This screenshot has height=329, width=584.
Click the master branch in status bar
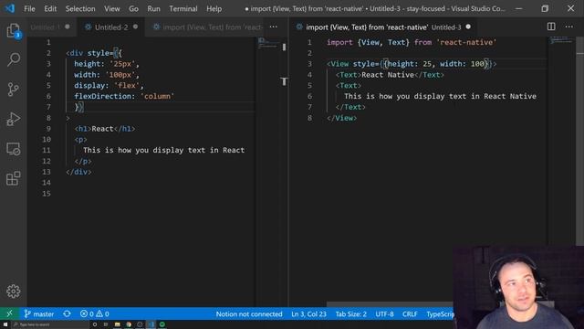tap(39, 313)
